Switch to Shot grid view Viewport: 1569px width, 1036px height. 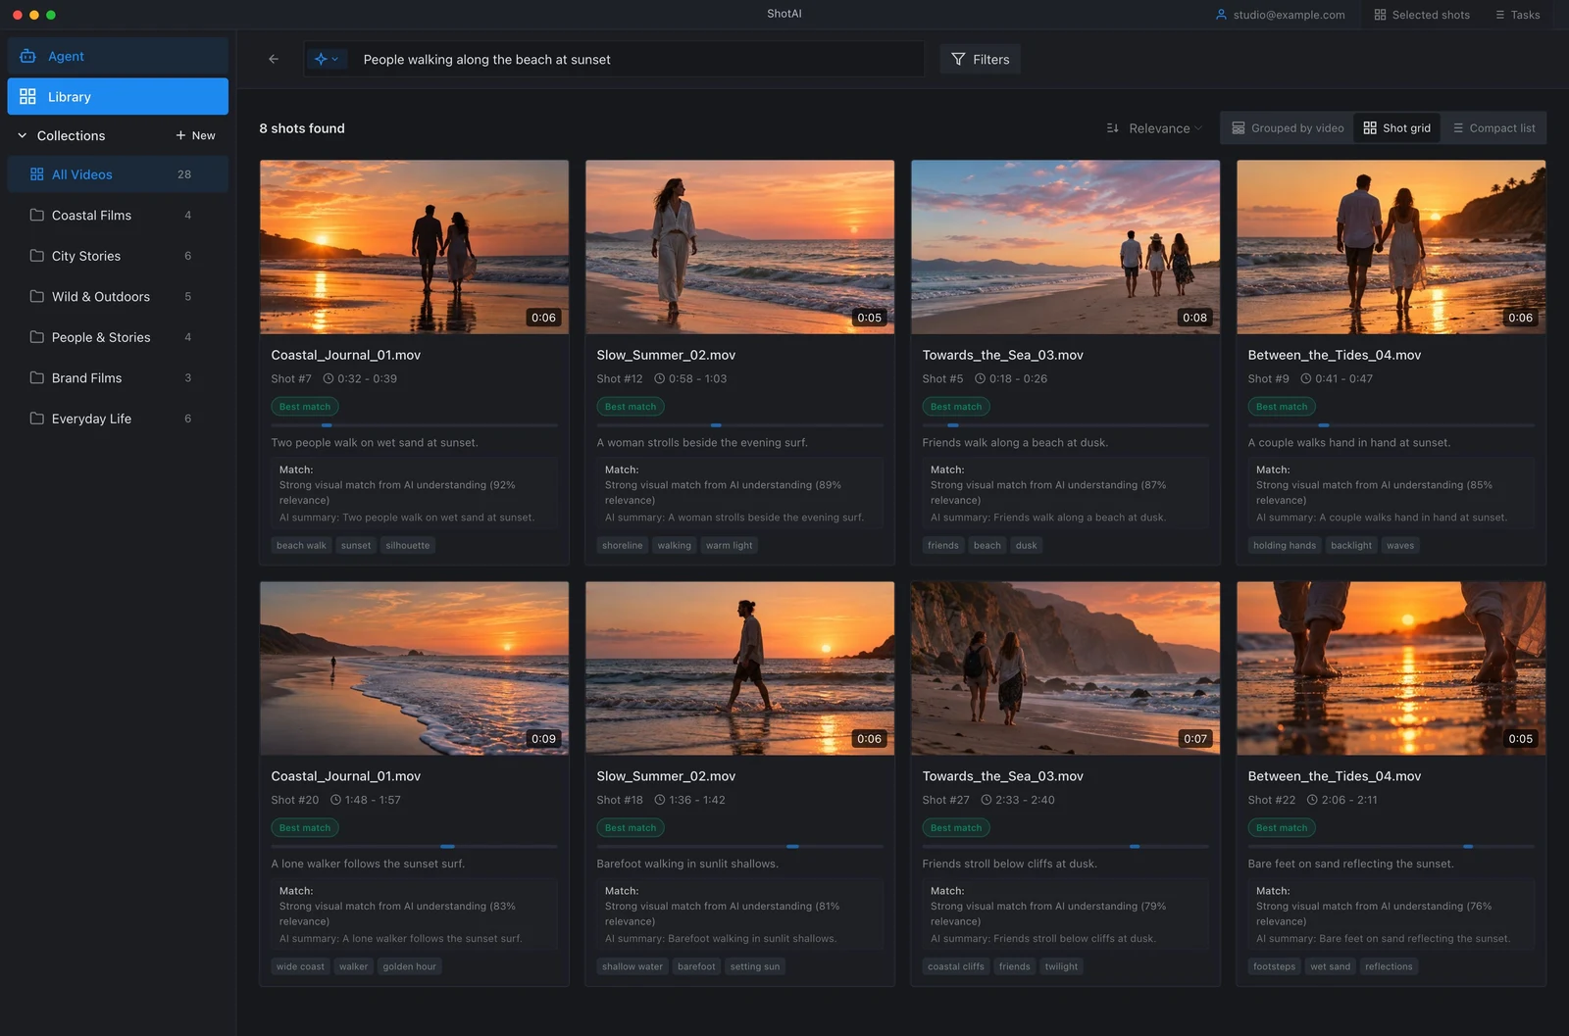pos(1396,128)
